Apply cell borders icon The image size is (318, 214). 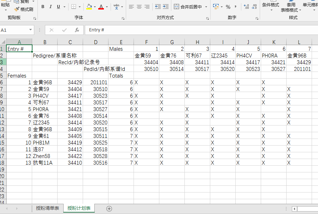74,7
